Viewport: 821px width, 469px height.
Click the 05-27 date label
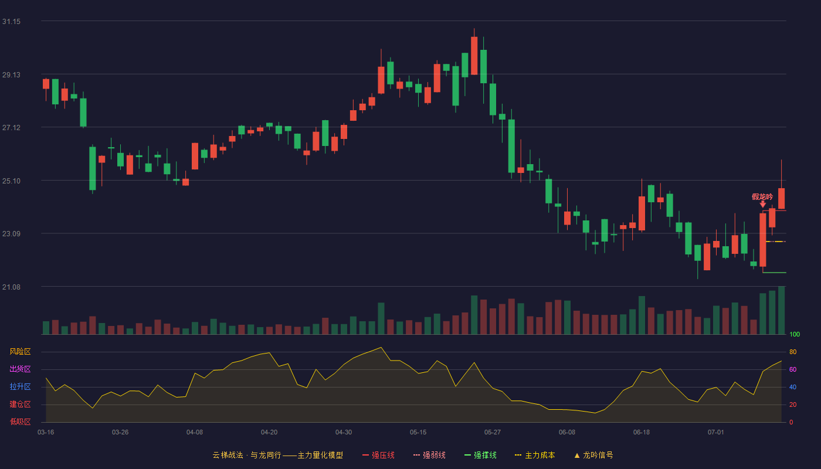pyautogui.click(x=493, y=432)
